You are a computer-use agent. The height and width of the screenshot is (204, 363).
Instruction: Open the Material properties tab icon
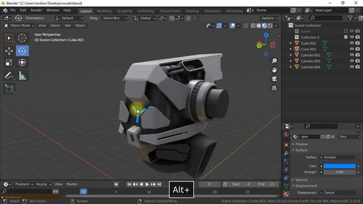coord(286,194)
